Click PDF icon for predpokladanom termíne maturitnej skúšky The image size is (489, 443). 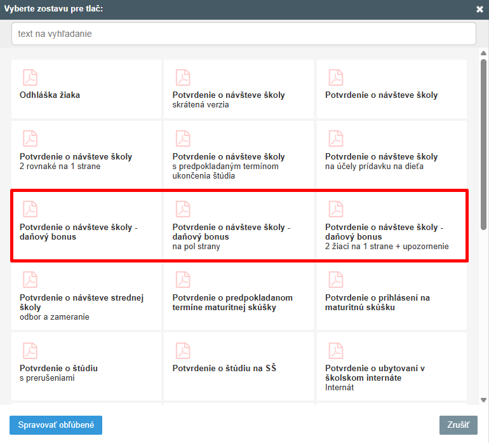[183, 280]
